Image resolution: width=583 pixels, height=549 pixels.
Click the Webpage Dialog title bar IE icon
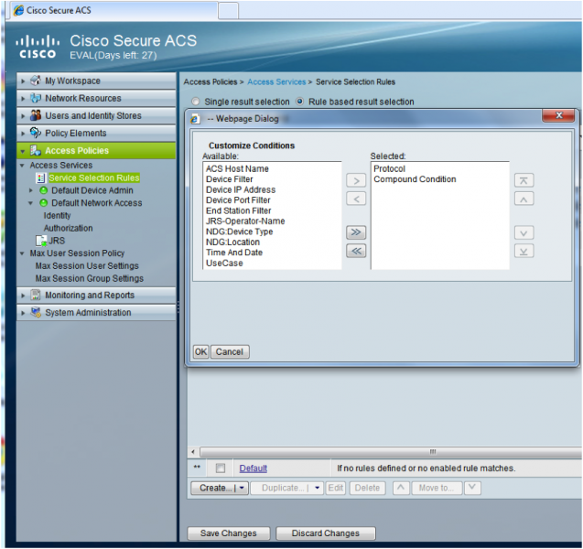(195, 119)
